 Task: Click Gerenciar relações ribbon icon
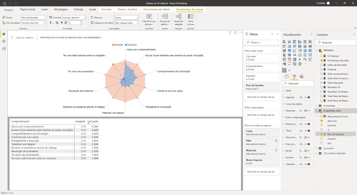pyautogui.click(x=178, y=19)
